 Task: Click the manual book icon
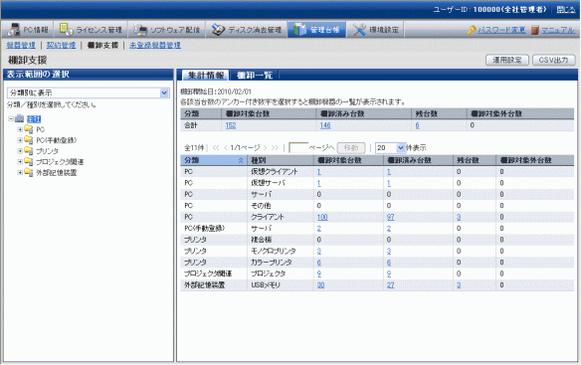534,30
